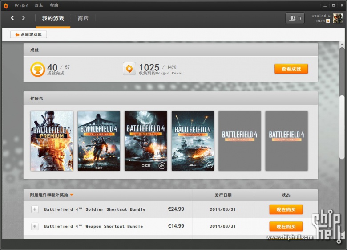Open the Naval Strike expansion cover

coord(193,141)
